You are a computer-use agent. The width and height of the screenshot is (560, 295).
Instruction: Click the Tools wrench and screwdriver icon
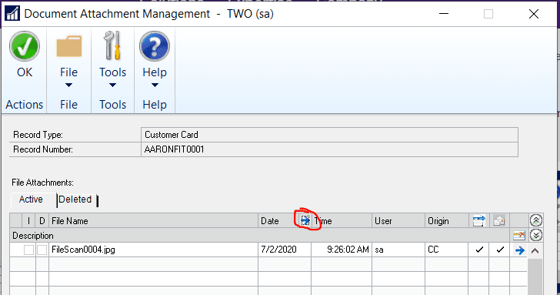click(112, 45)
